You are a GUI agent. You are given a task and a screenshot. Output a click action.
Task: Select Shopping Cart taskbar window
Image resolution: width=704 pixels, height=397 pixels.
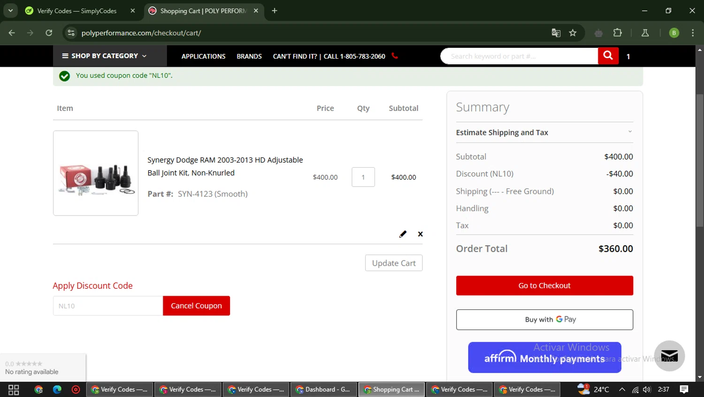tap(392, 390)
